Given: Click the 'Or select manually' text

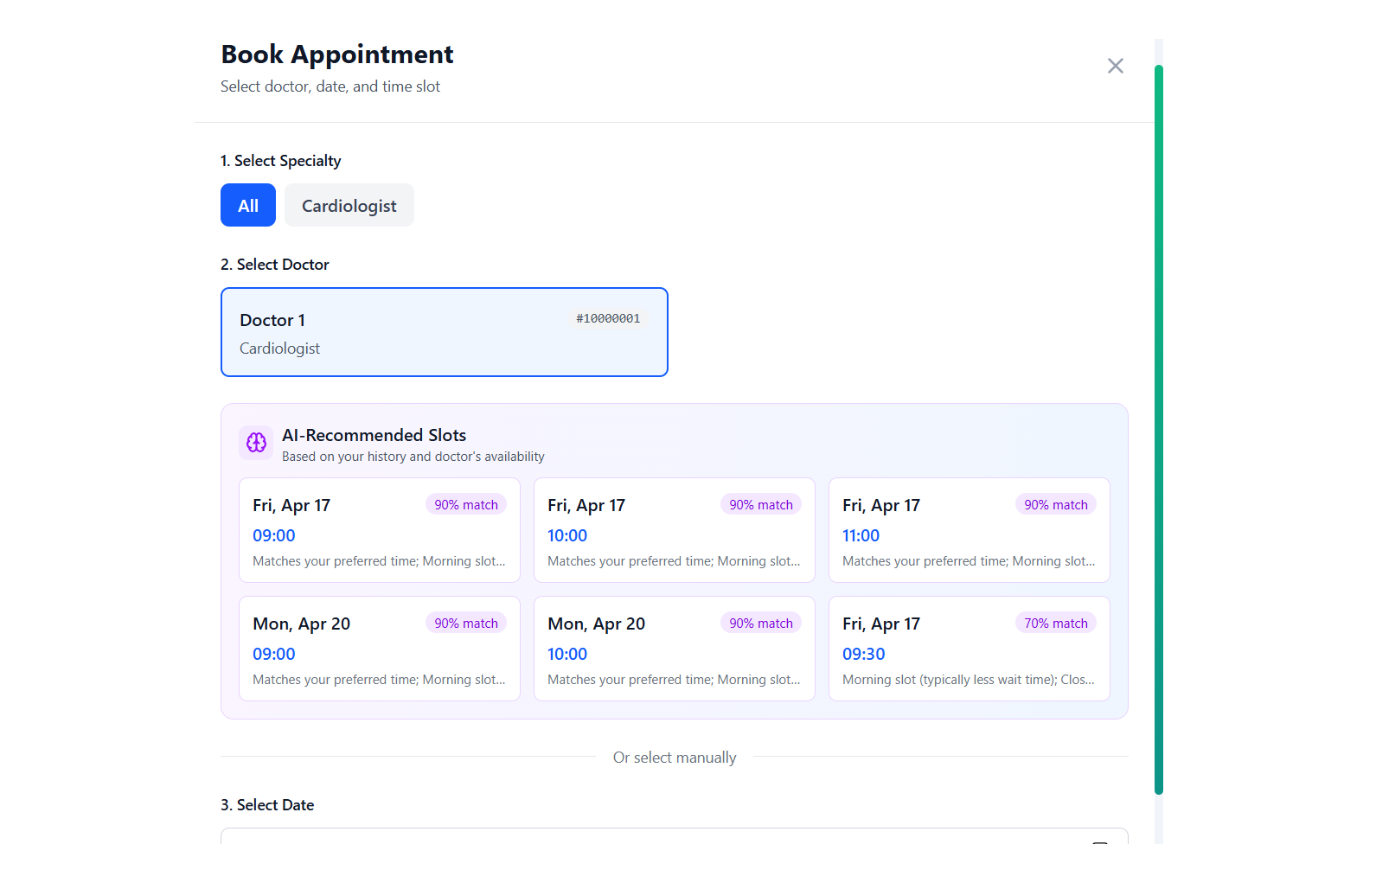Looking at the screenshot, I should (675, 758).
